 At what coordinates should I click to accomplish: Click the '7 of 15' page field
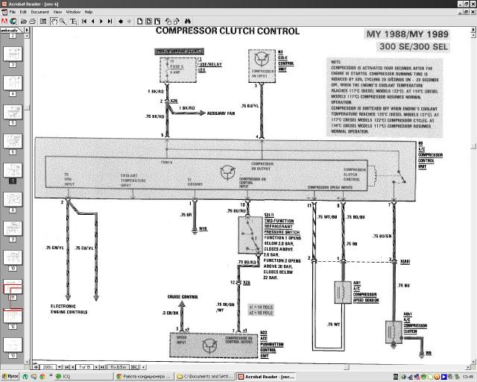pyautogui.click(x=84, y=367)
